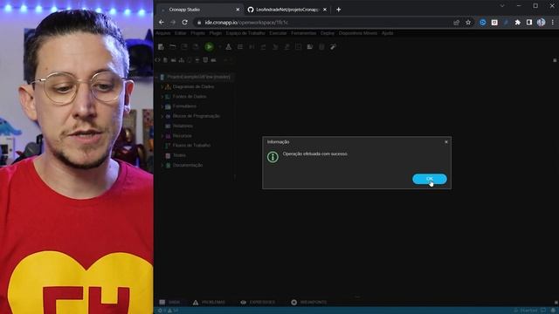This screenshot has width=559, height=314.
Task: Close the Informação dialog with the X
Action: point(446,142)
